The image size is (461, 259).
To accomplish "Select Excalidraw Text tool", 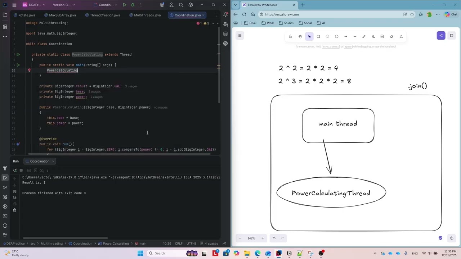I will (x=373, y=36).
